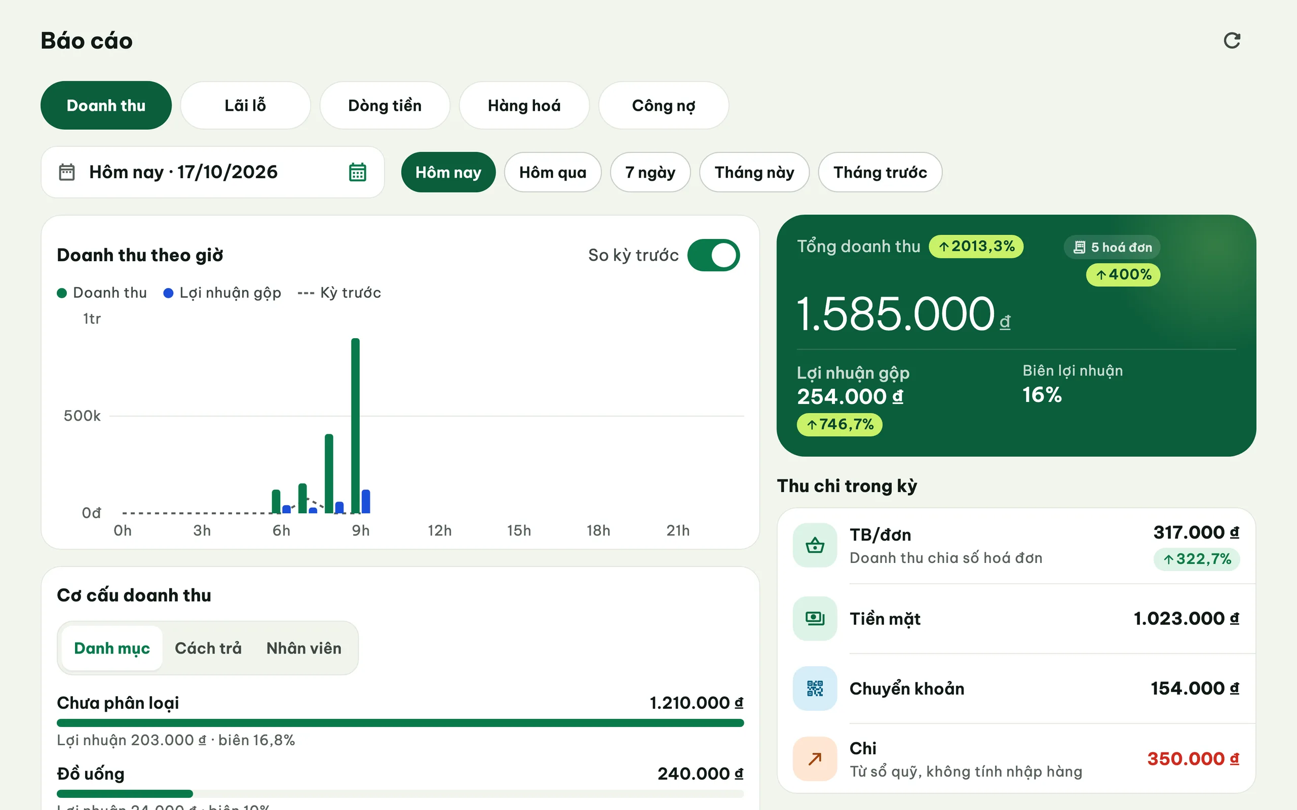Toggle the So kỳ trước switch
This screenshot has width=1297, height=810.
pos(713,255)
